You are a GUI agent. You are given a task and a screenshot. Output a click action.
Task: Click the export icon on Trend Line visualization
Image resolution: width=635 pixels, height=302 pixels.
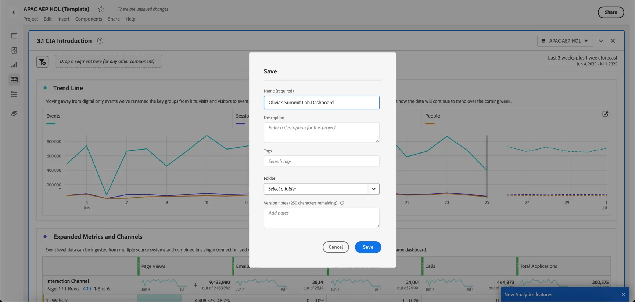click(x=605, y=114)
